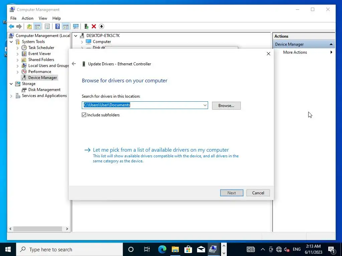The height and width of the screenshot is (256, 342).
Task: Choose Let me pick from a list link
Action: 161,150
